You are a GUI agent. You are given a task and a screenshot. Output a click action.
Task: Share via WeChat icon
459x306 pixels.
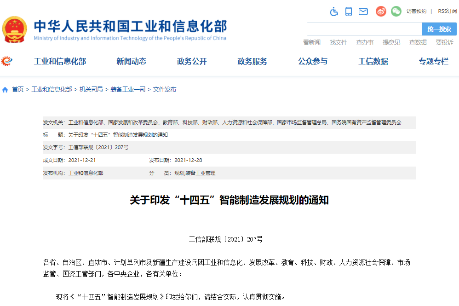tap(396, 12)
